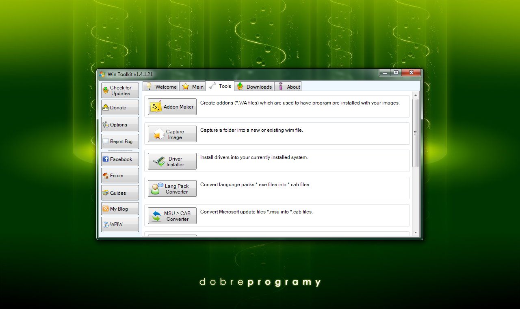Image resolution: width=520 pixels, height=309 pixels.
Task: Minimize the Win Toolkit window
Action: tap(385, 72)
